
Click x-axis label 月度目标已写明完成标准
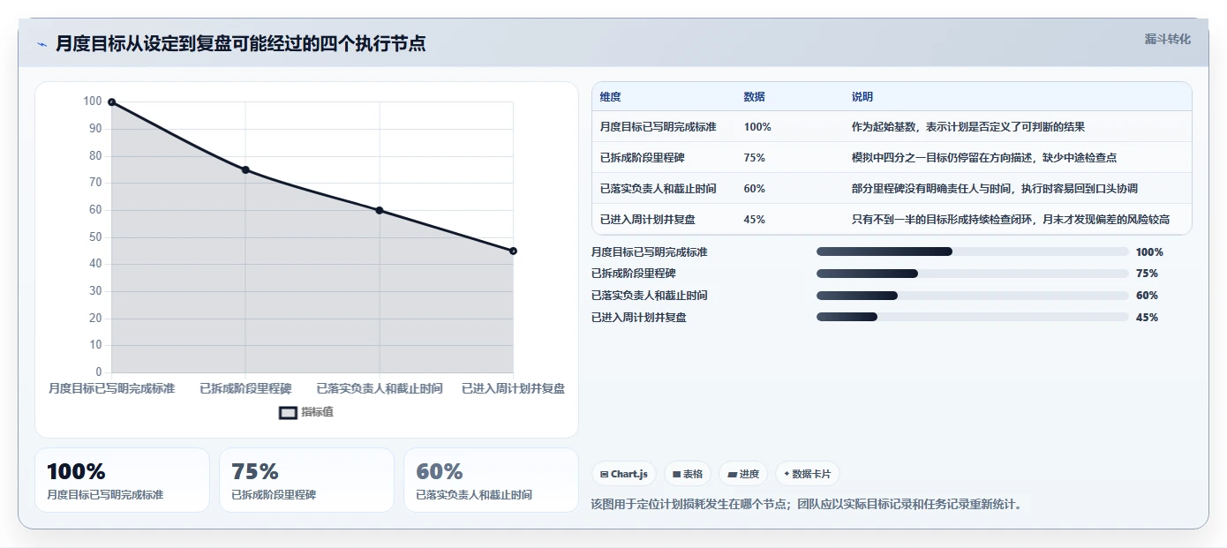pos(111,388)
